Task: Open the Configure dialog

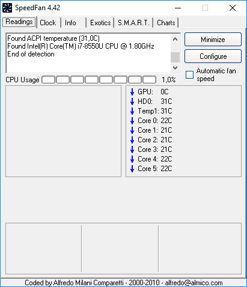Action: click(213, 56)
